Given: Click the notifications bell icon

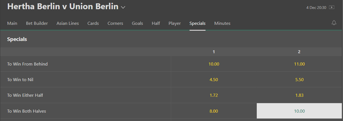Looking at the screenshot, I should (x=334, y=23).
